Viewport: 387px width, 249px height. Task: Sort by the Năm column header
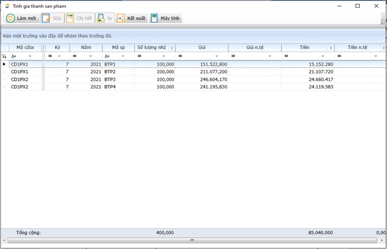(x=86, y=48)
